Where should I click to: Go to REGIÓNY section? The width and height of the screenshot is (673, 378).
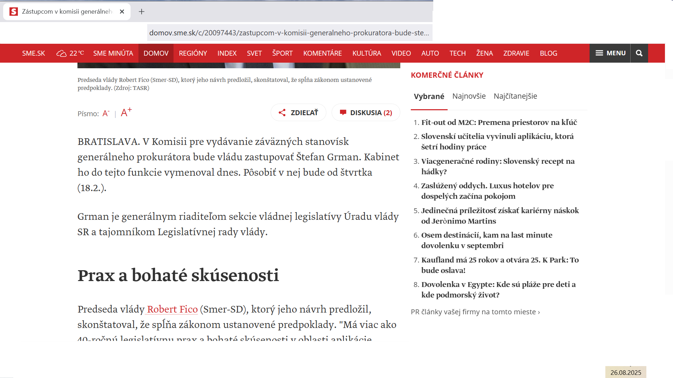coord(193,53)
